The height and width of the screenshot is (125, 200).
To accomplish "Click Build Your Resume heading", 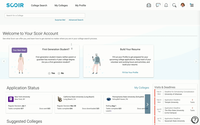I will pos(130,49).
